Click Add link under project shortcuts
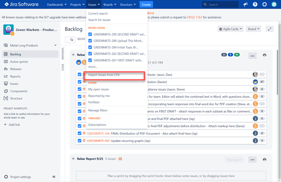 tap(12, 125)
